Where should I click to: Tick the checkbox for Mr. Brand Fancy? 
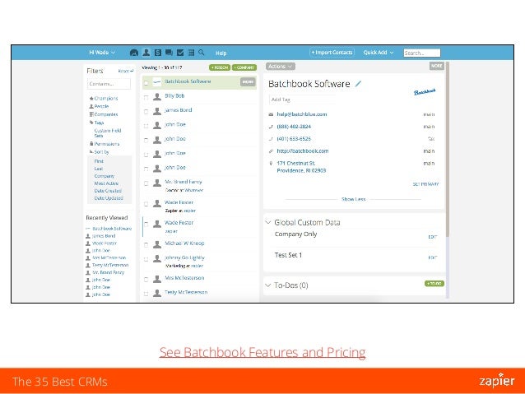point(146,183)
